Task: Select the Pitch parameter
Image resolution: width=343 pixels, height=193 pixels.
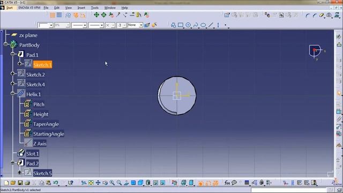Action: coord(39,105)
